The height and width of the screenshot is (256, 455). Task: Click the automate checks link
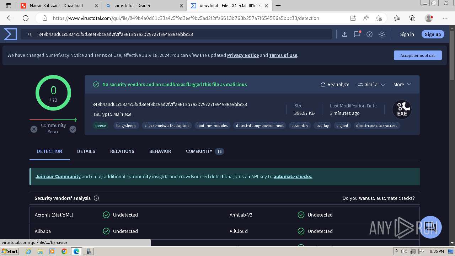coord(293,176)
